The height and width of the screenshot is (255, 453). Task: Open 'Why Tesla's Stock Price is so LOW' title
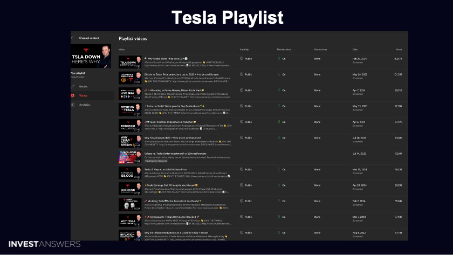pyautogui.click(x=166, y=59)
